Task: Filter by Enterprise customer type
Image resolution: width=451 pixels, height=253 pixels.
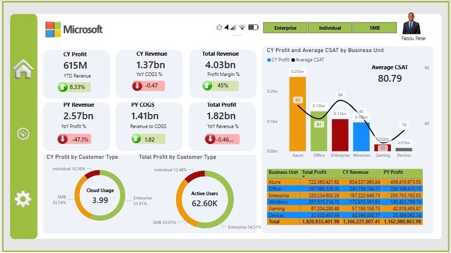Action: pos(286,28)
